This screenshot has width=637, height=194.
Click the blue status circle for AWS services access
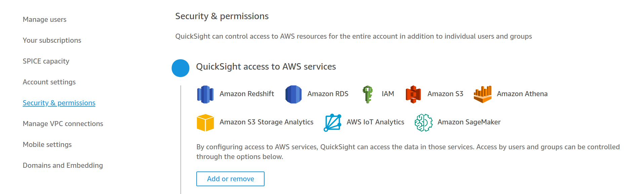181,68
